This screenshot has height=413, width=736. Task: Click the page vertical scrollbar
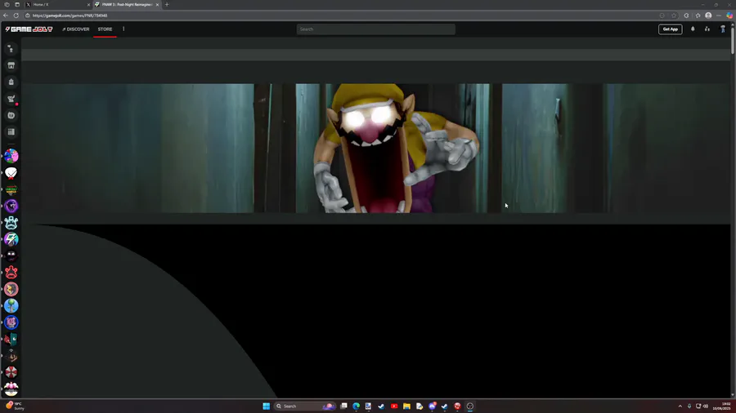pos(733,40)
